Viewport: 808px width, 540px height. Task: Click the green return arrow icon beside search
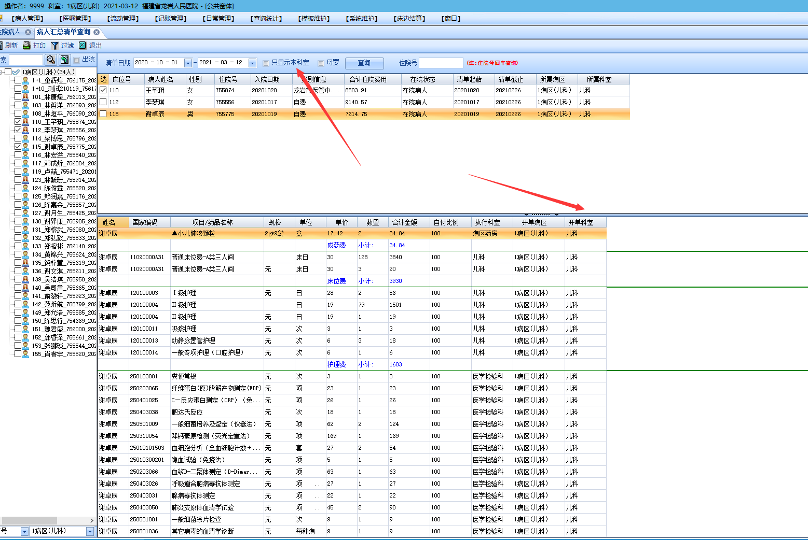click(64, 60)
